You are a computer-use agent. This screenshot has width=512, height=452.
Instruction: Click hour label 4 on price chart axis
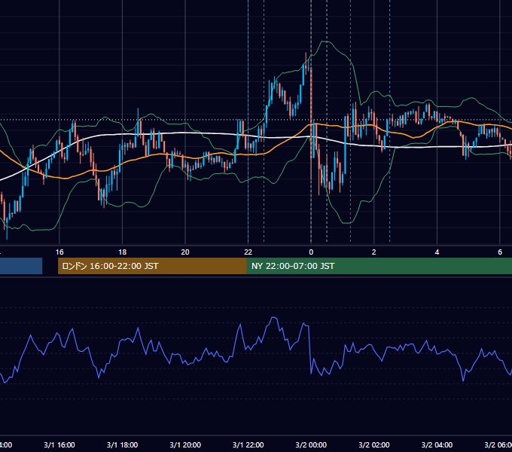coord(437,252)
